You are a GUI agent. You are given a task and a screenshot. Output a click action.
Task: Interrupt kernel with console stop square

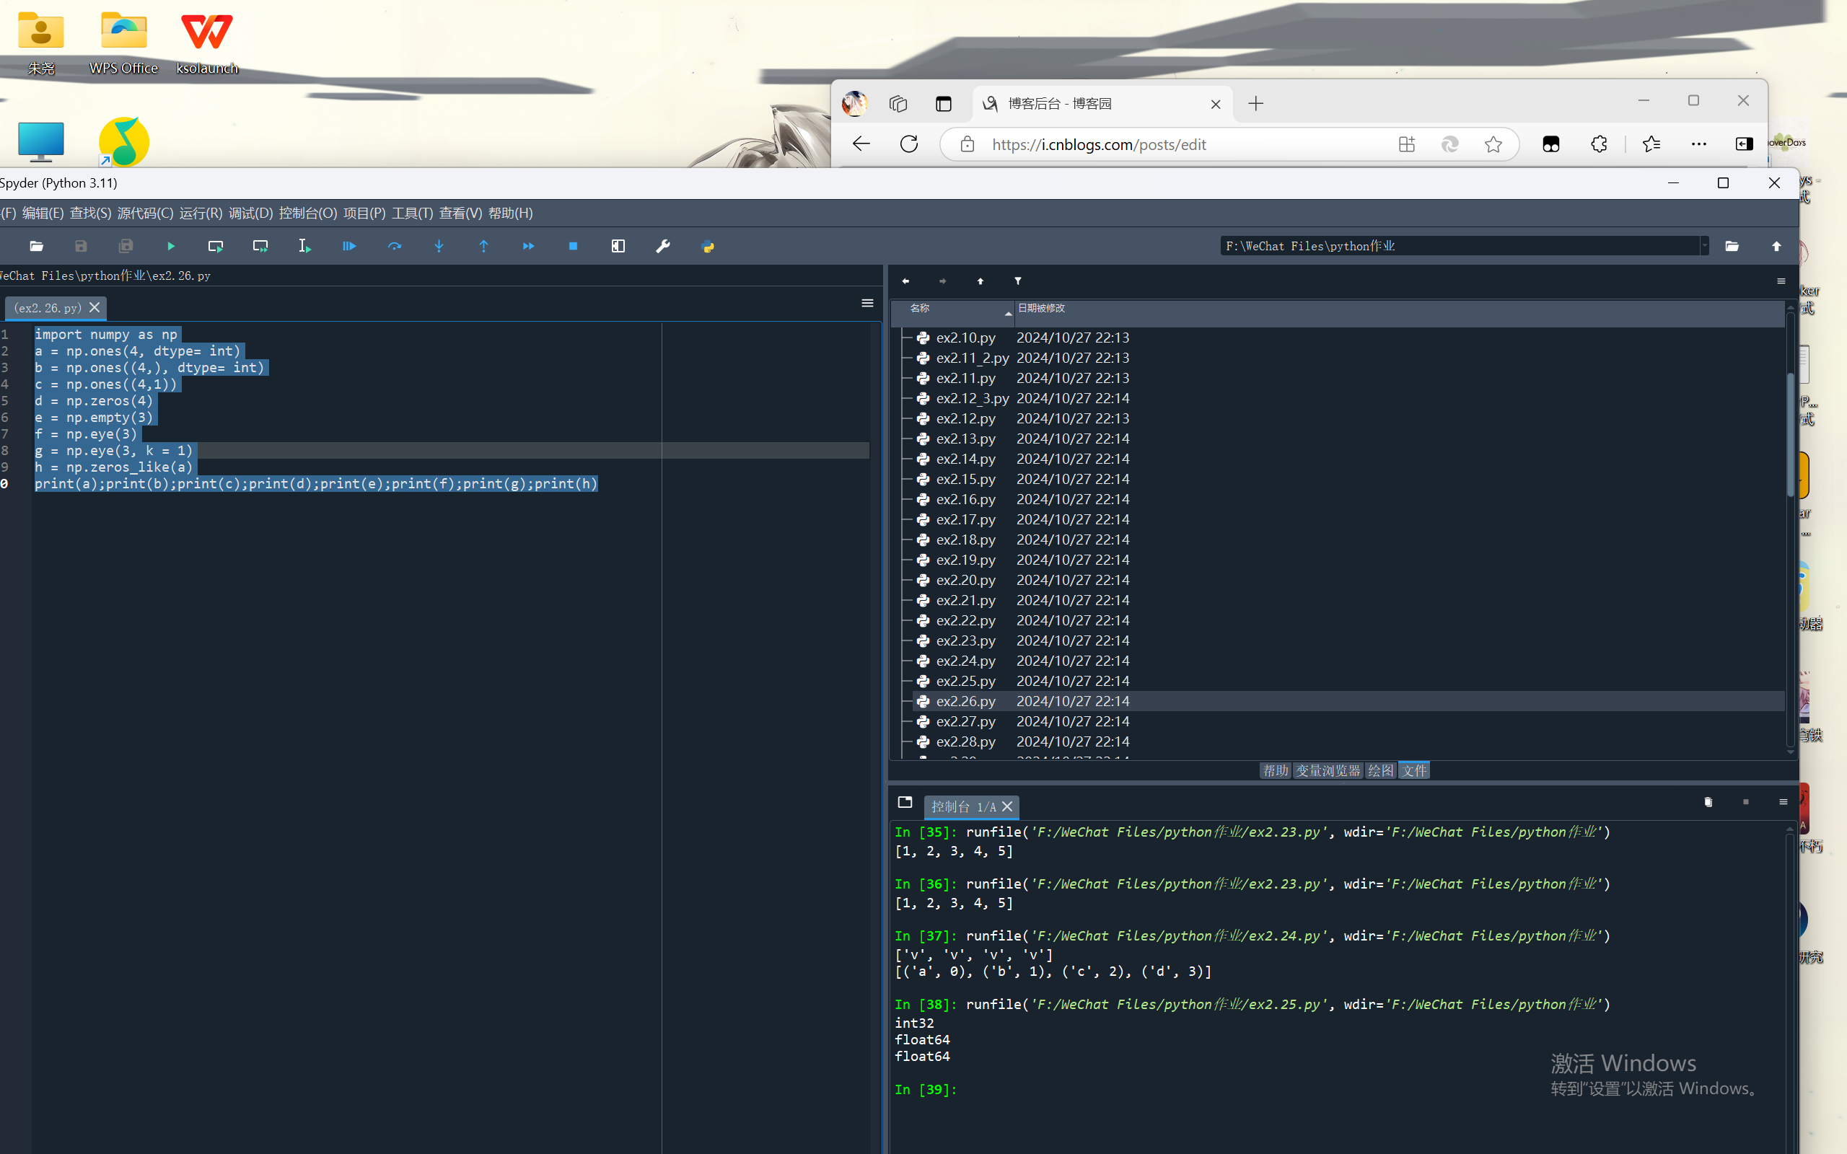[1745, 801]
